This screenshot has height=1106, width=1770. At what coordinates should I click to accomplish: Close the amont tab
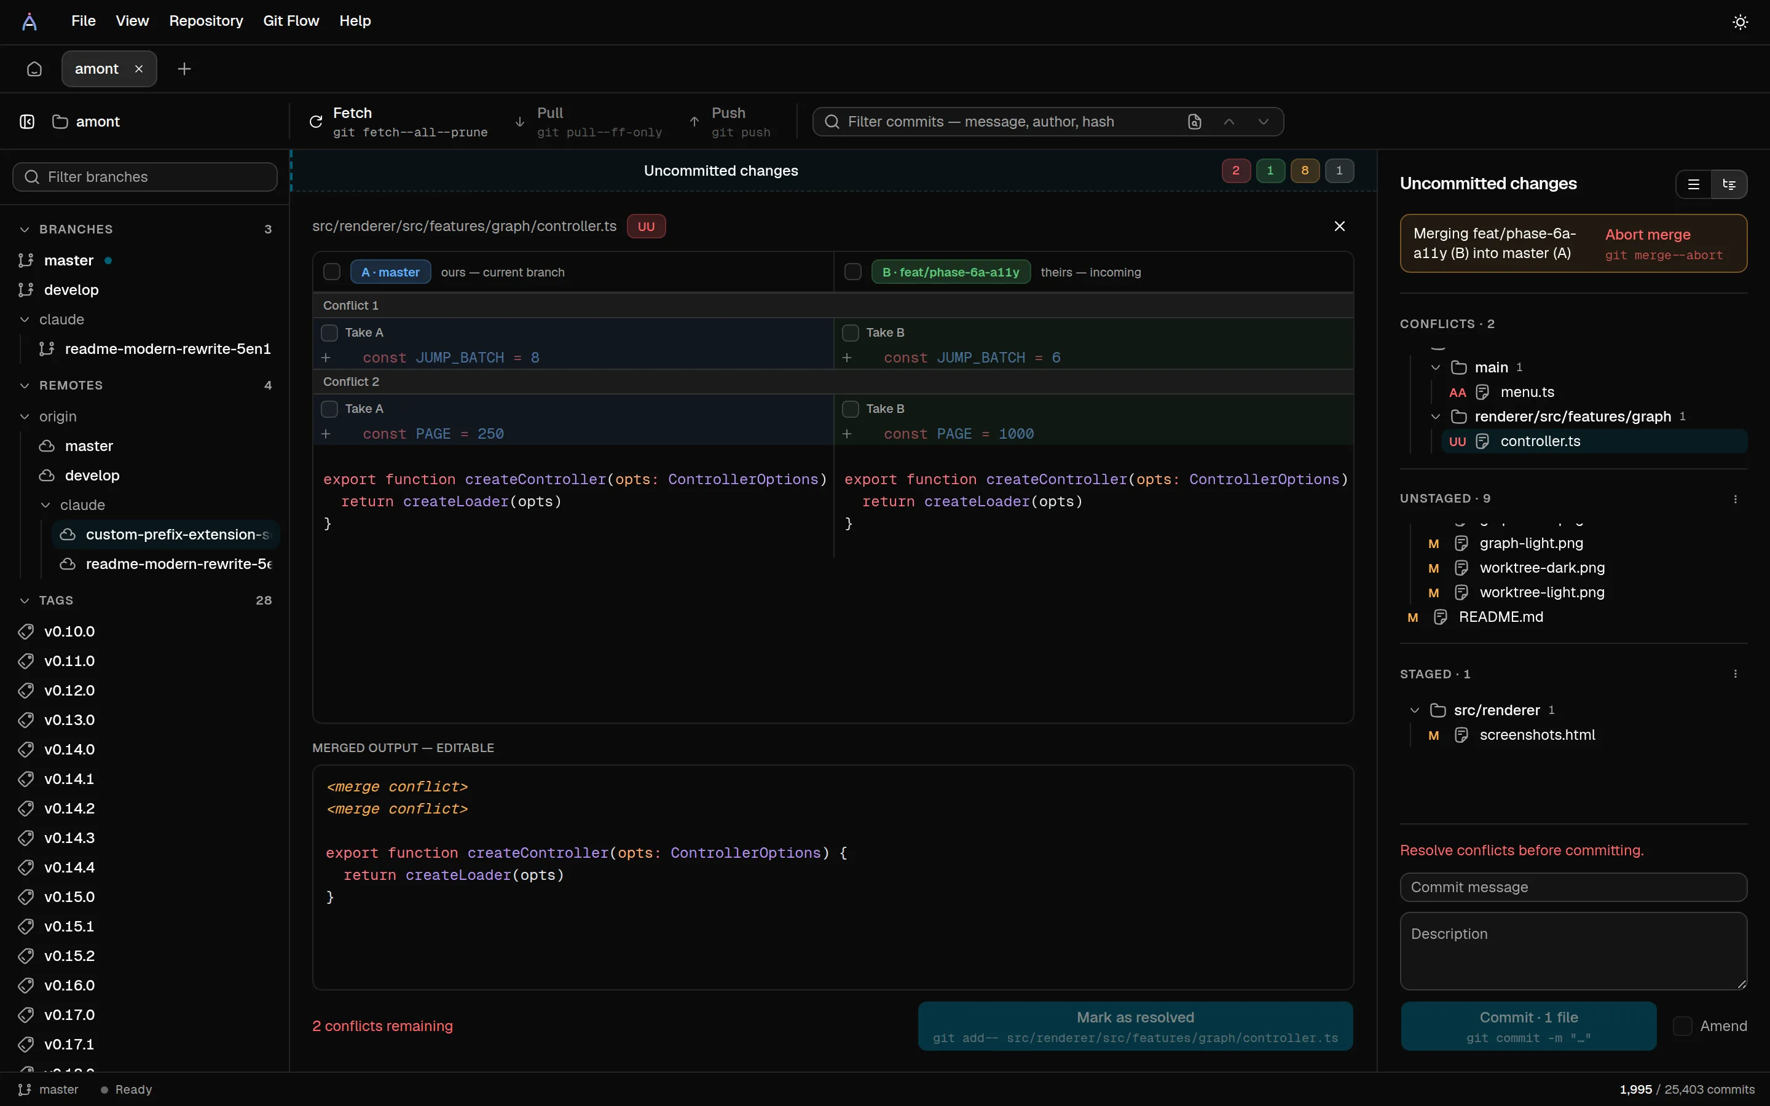[139, 69]
